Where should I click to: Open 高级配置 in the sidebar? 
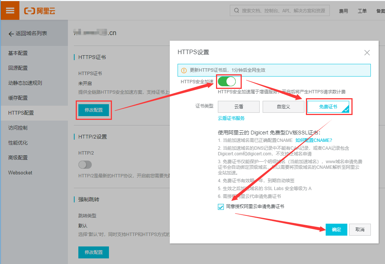coord(34,158)
